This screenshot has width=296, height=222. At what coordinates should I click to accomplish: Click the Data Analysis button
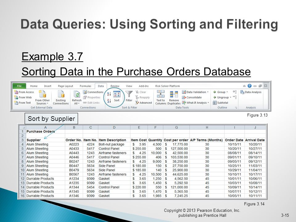coord(251,92)
